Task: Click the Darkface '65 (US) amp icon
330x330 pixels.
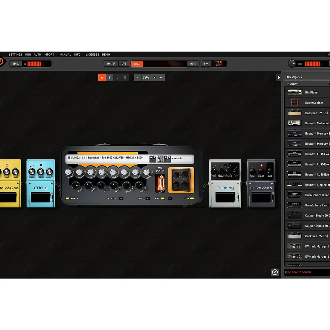Action: [x=294, y=236]
